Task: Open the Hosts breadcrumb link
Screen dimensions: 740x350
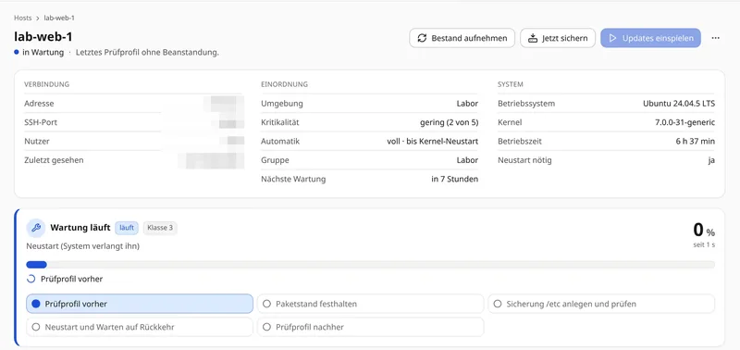Action: click(22, 18)
